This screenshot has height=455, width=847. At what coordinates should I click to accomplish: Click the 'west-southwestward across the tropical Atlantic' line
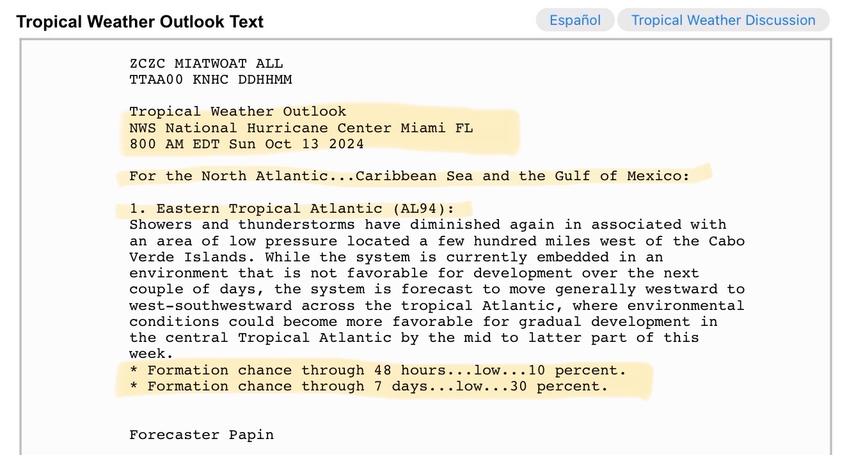(x=437, y=305)
